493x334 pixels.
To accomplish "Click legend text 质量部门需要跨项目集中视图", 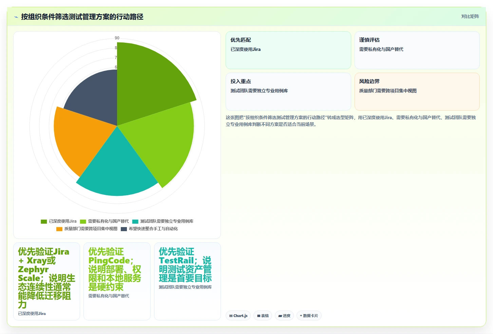I will [x=91, y=229].
